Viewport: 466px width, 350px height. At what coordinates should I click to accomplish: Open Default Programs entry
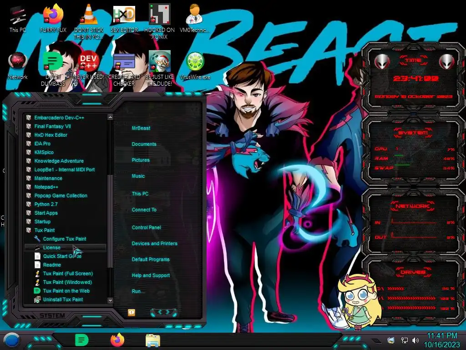150,259
